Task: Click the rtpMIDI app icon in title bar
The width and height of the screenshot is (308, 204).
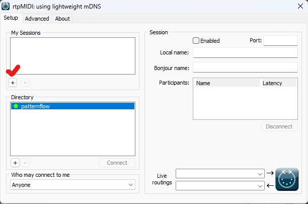Action: [x=6, y=6]
